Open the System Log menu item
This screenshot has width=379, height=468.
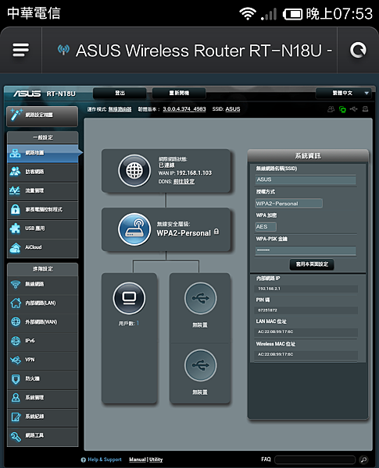42,417
